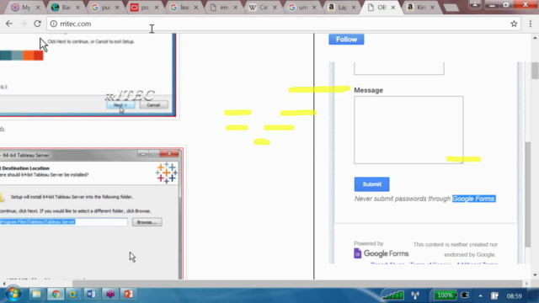Click the highlighted Google Forms link
This screenshot has width=539, height=303.
(x=473, y=199)
